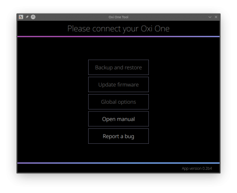Click empty black area right of menu buttons

184,101
